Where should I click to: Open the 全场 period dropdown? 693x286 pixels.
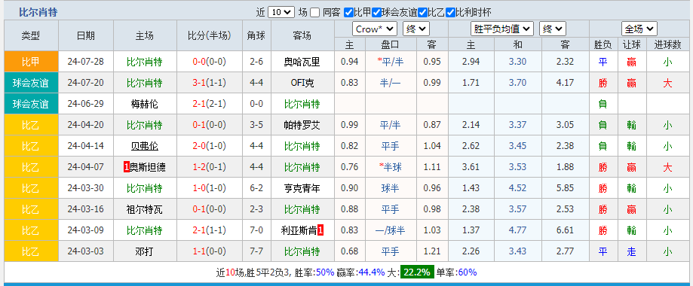click(639, 29)
